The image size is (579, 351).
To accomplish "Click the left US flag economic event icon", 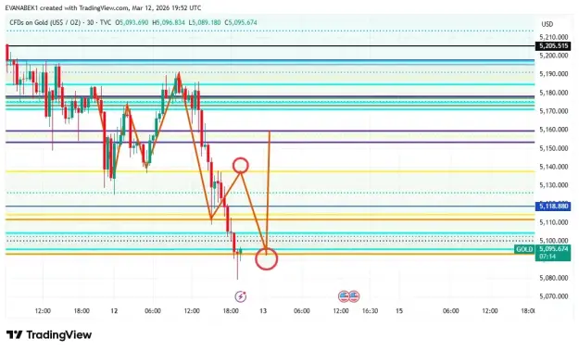I will tap(344, 296).
